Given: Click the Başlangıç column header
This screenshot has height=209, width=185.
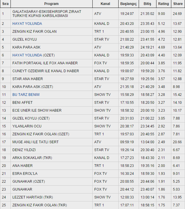Looking at the screenshot, I should (128, 4).
